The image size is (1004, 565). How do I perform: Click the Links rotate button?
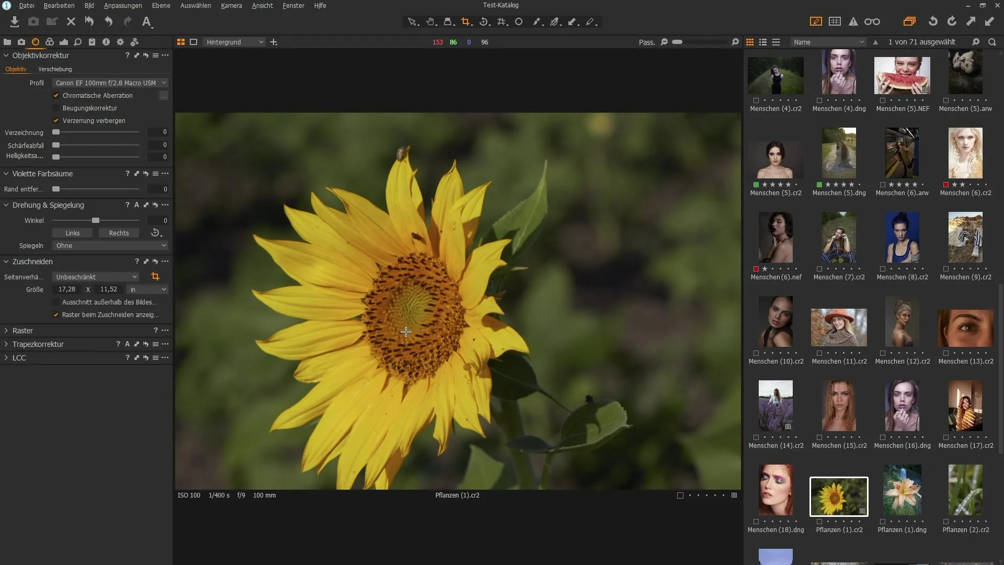coord(73,233)
